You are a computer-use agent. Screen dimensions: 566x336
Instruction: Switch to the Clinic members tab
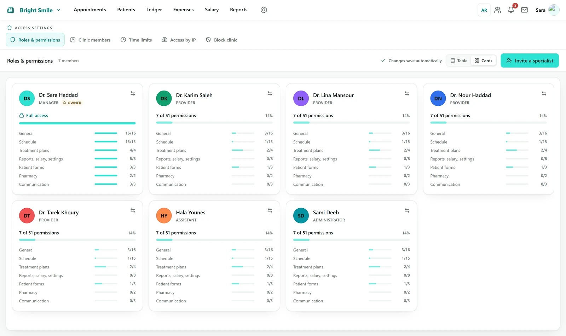tap(91, 40)
